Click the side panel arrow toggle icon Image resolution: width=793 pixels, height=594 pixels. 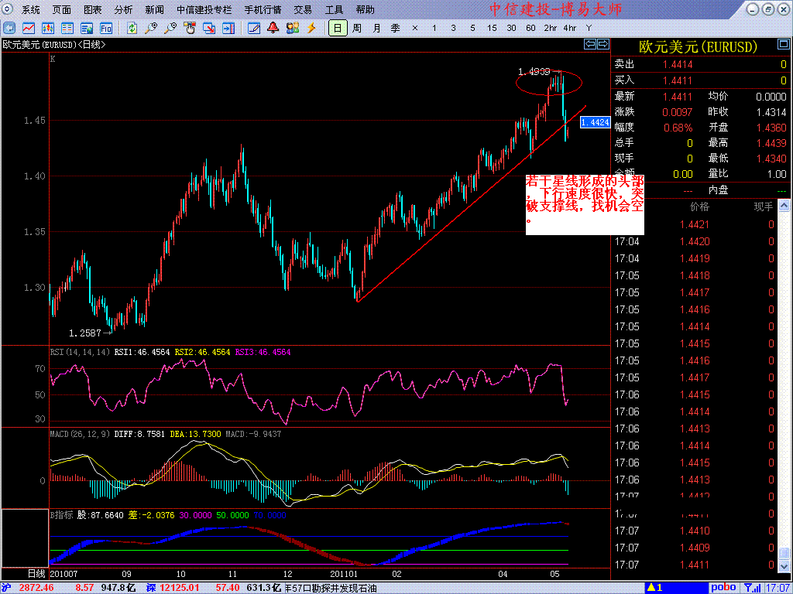[x=228, y=29]
